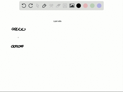This screenshot has width=123, height=92.
Task: Choose the purple color swatch
Action: click(x=99, y=6)
